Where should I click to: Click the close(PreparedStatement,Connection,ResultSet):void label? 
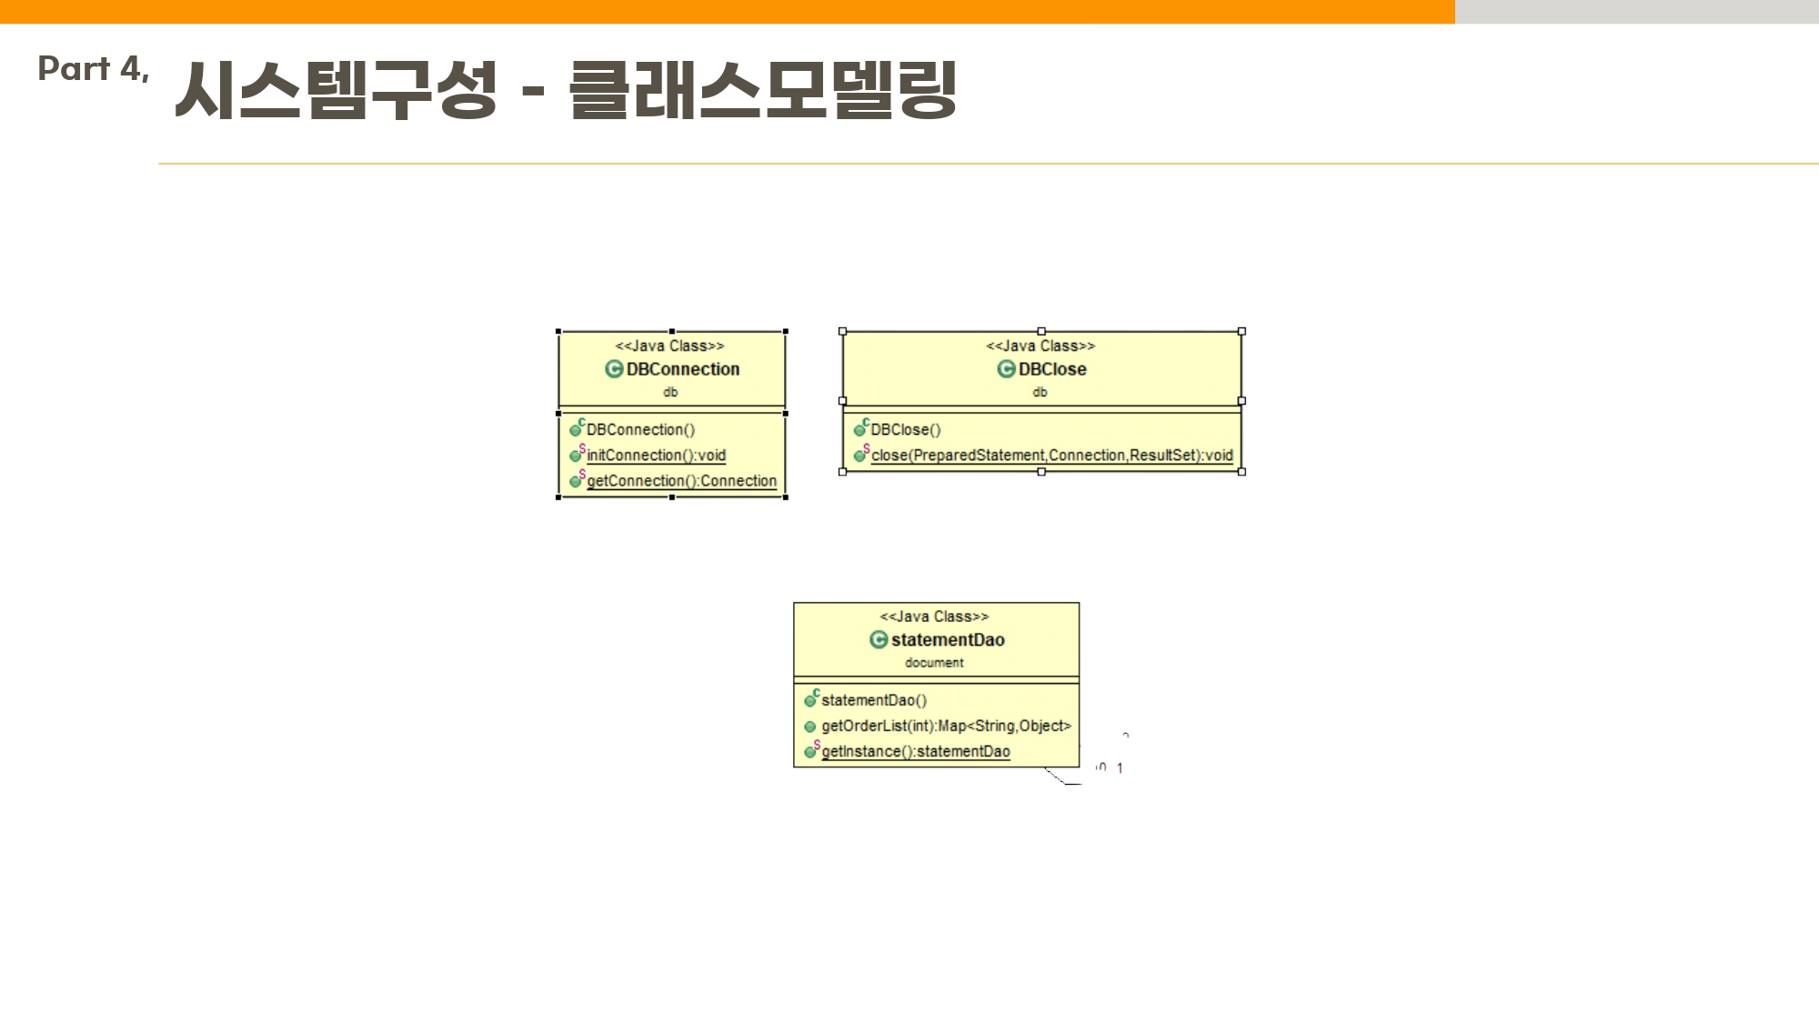[1051, 456]
